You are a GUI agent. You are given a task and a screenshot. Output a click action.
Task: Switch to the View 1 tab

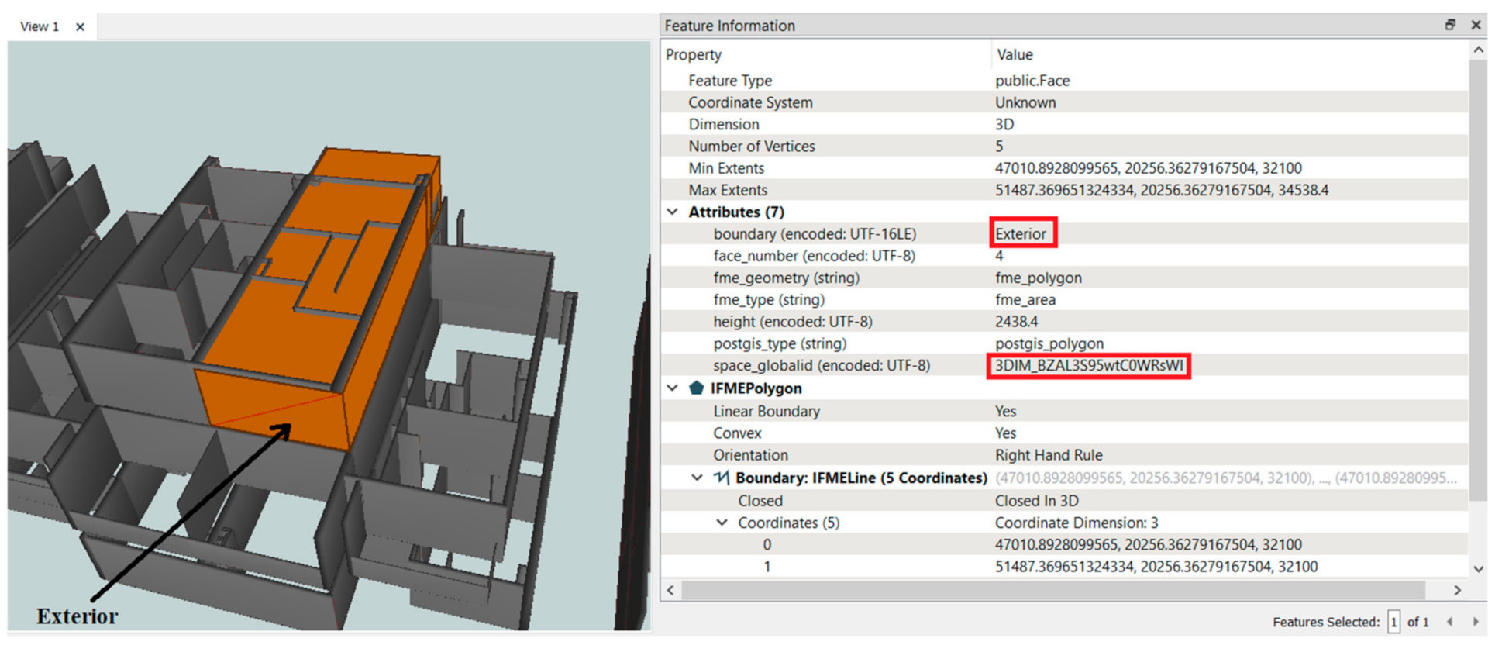coord(40,27)
